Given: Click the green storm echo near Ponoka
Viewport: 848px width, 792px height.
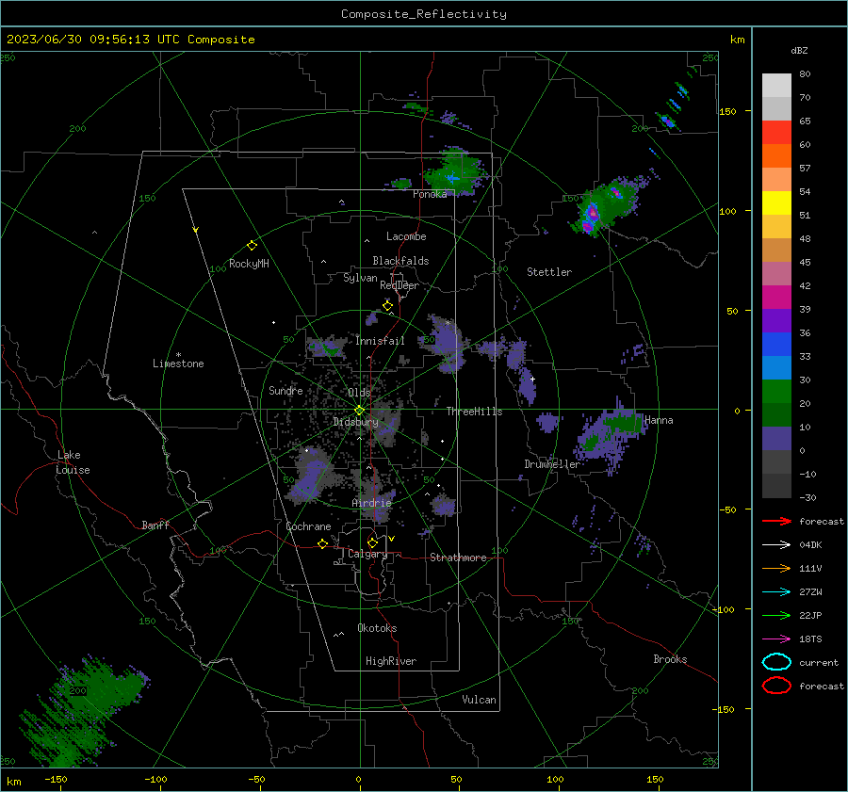Looking at the screenshot, I should 453,170.
